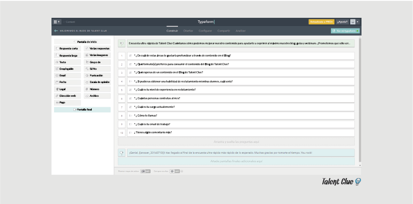
Task: Pick the Dirección web question type
Action: tap(67, 96)
